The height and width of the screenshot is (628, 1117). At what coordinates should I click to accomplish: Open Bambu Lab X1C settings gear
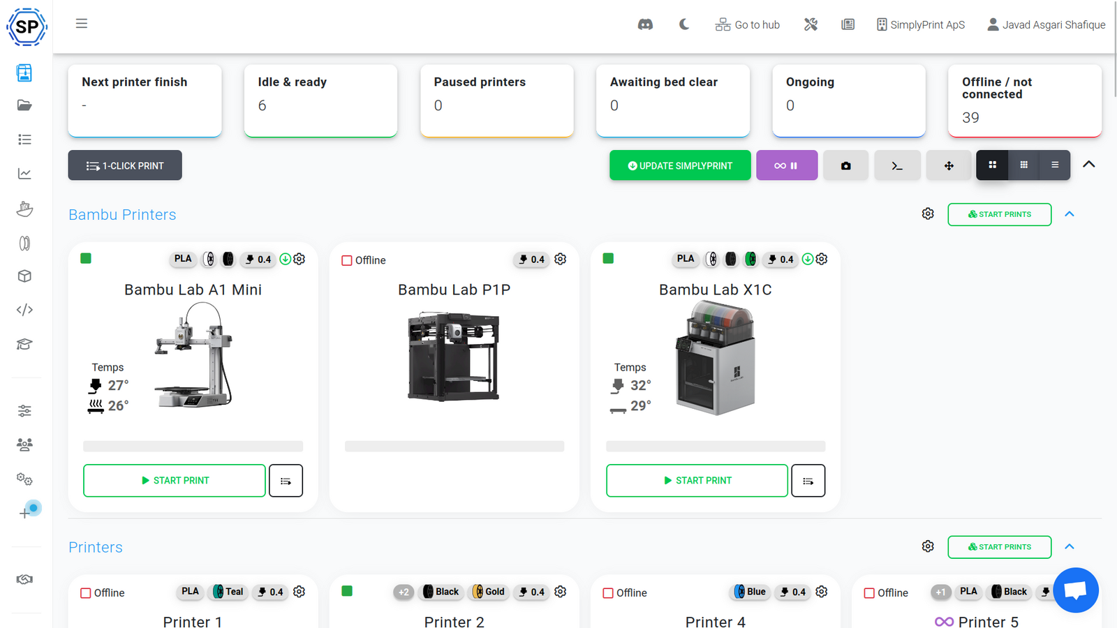[x=822, y=259]
